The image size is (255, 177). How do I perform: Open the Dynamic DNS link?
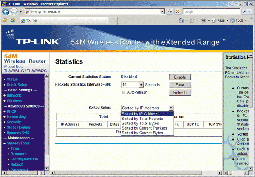(18, 133)
